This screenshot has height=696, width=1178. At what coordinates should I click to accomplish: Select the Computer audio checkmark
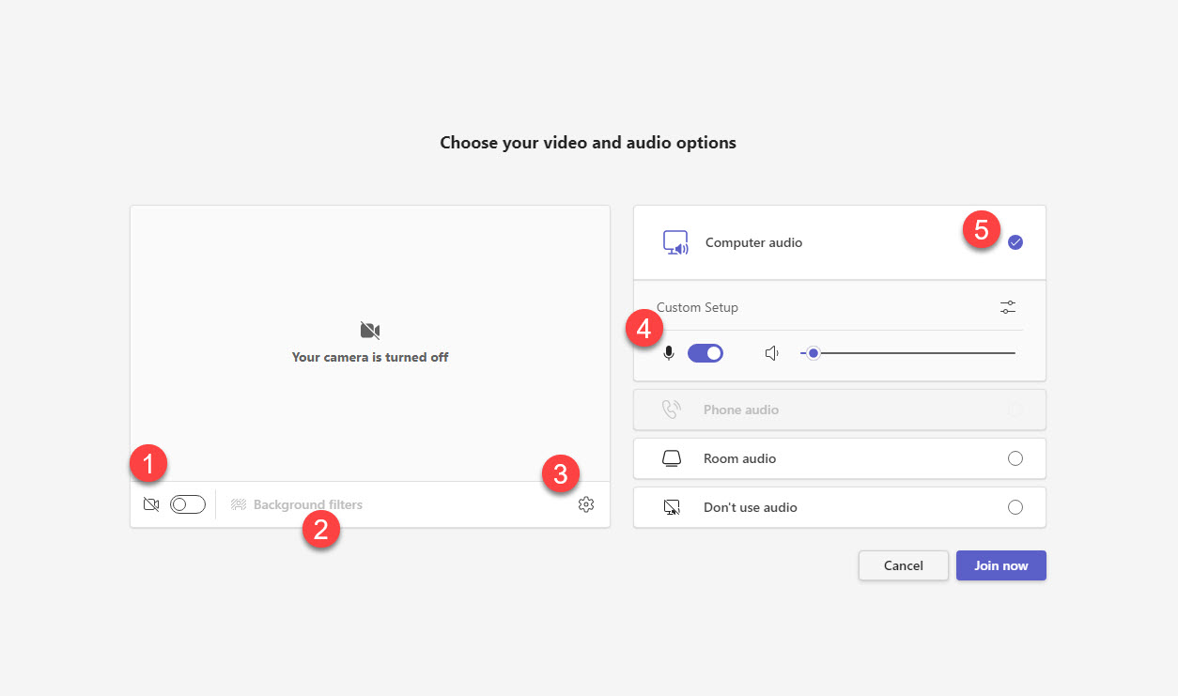1015,242
